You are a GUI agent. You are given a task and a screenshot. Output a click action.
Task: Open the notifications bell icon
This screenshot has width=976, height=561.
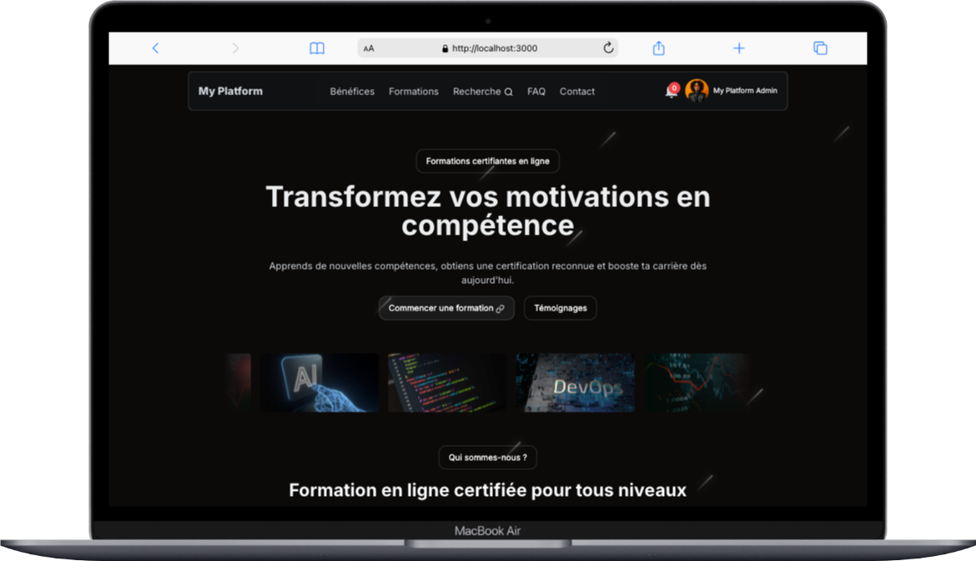pyautogui.click(x=672, y=91)
